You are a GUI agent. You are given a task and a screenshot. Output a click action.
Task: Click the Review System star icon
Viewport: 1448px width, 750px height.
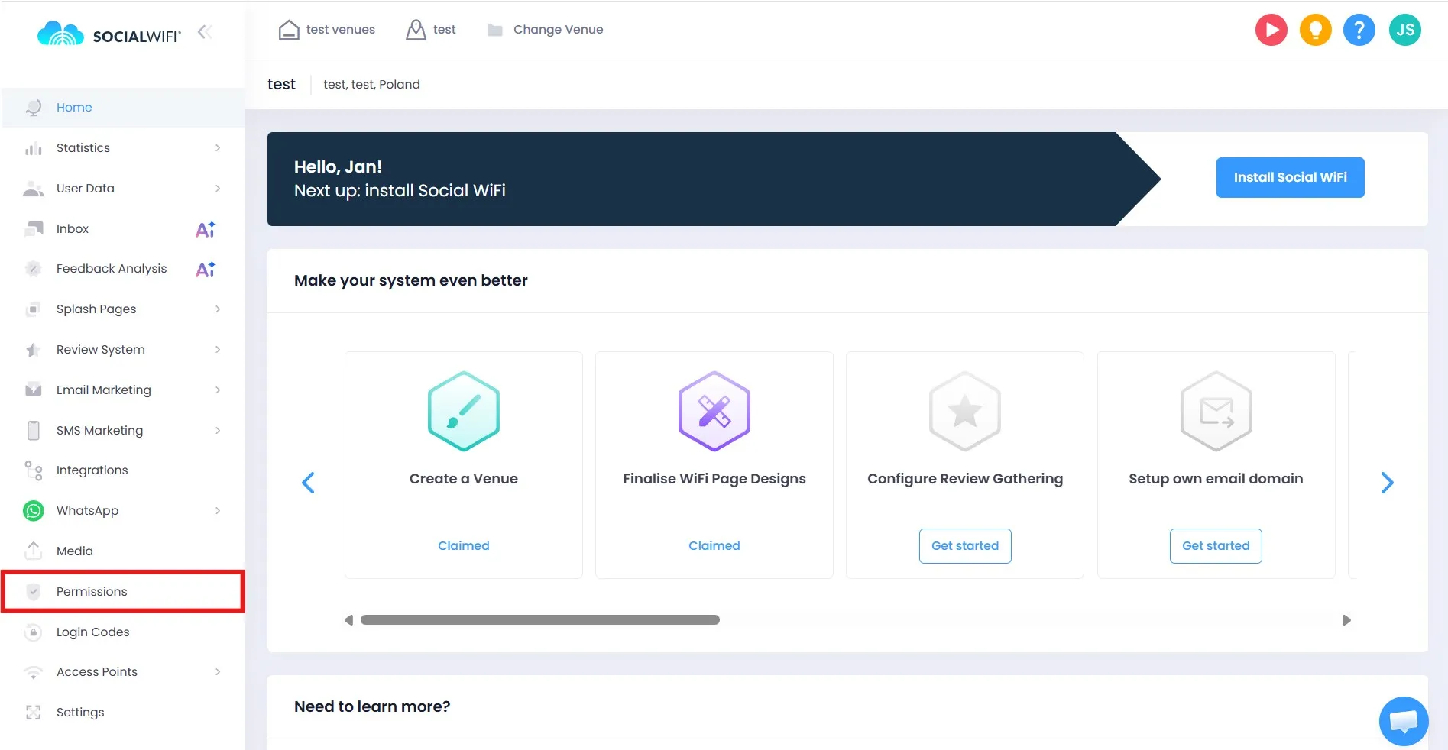coord(34,350)
